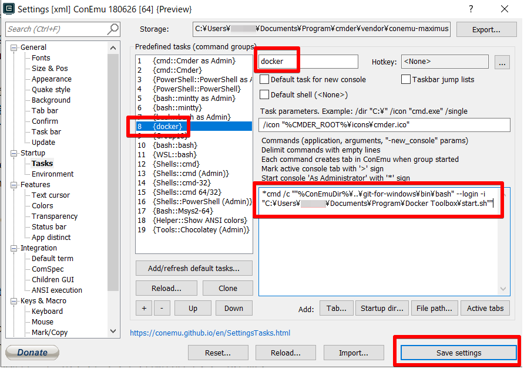Open ComSpec settings page
Image resolution: width=524 pixels, height=369 pixels.
tap(48, 269)
